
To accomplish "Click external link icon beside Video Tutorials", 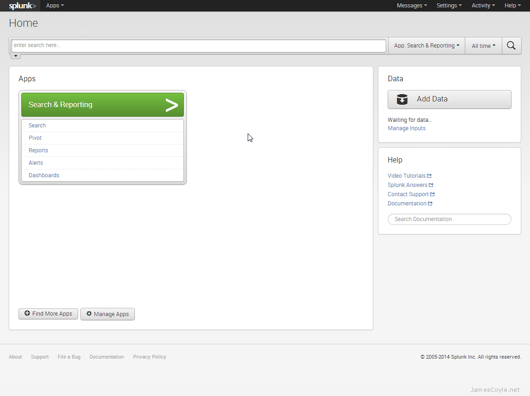I will click(x=429, y=176).
